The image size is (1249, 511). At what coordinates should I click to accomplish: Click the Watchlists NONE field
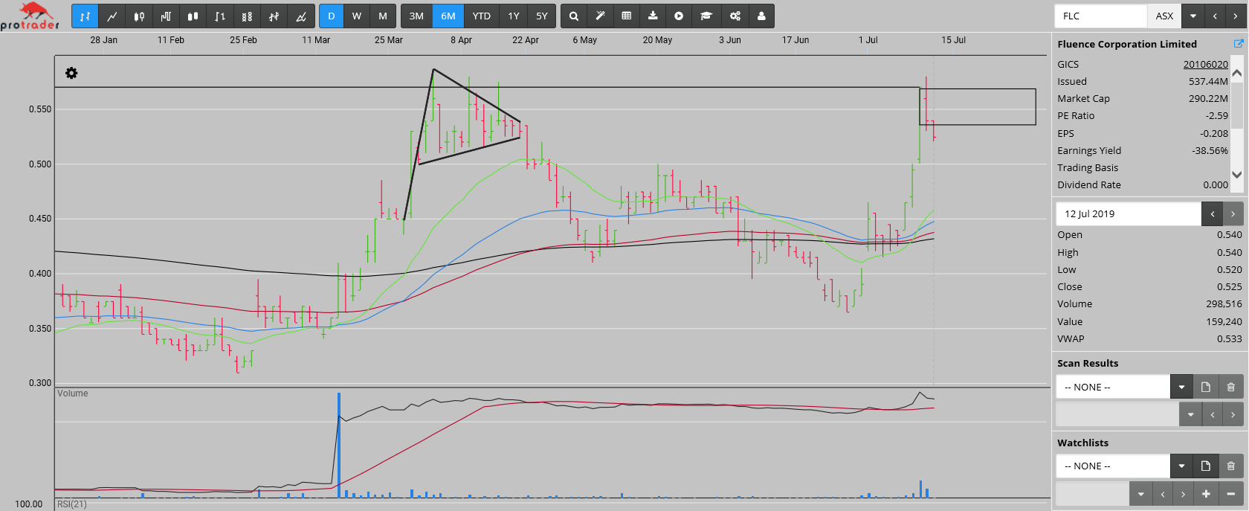click(1113, 466)
